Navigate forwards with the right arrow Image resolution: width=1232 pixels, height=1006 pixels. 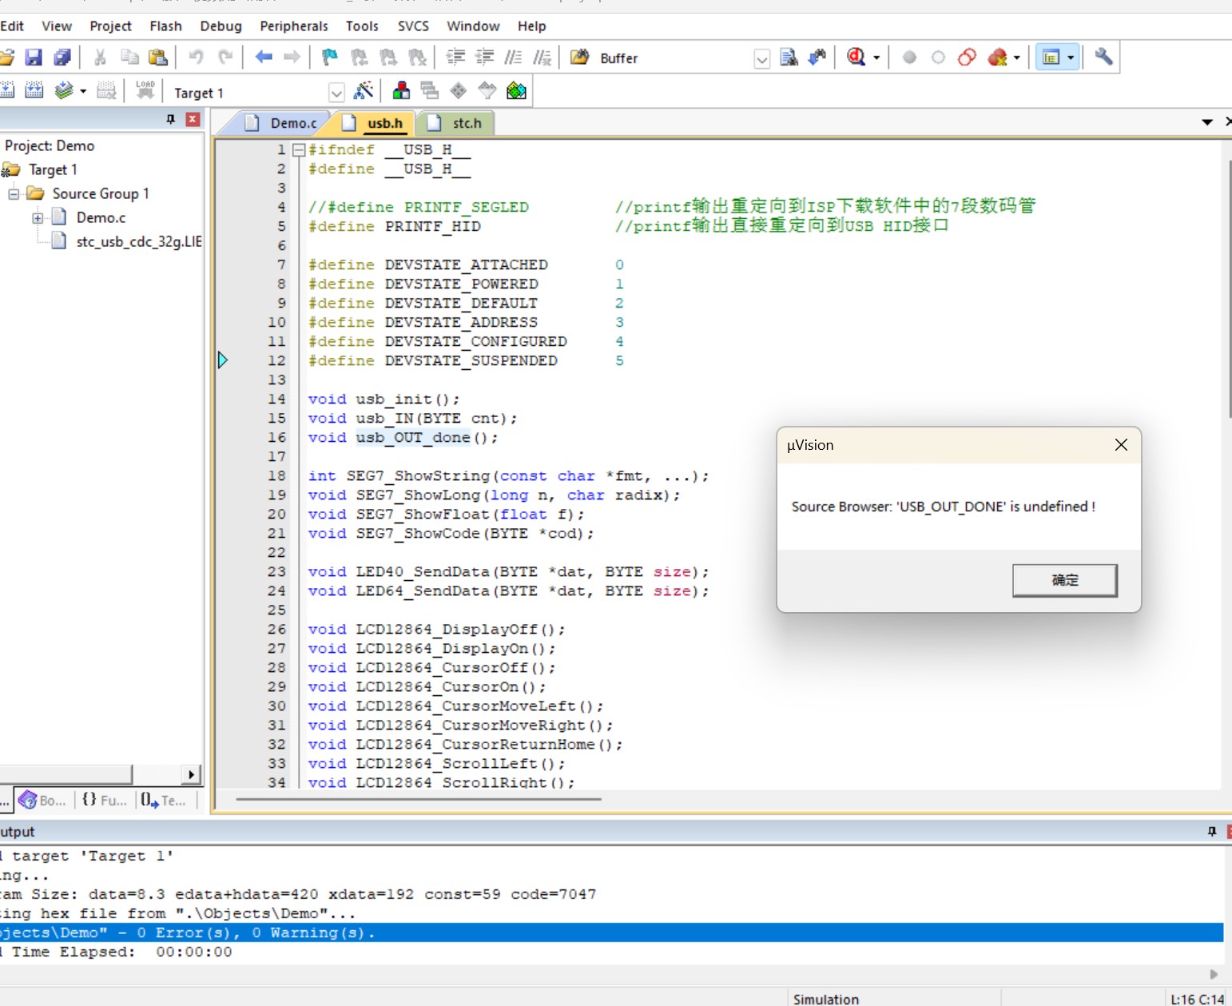coord(292,57)
